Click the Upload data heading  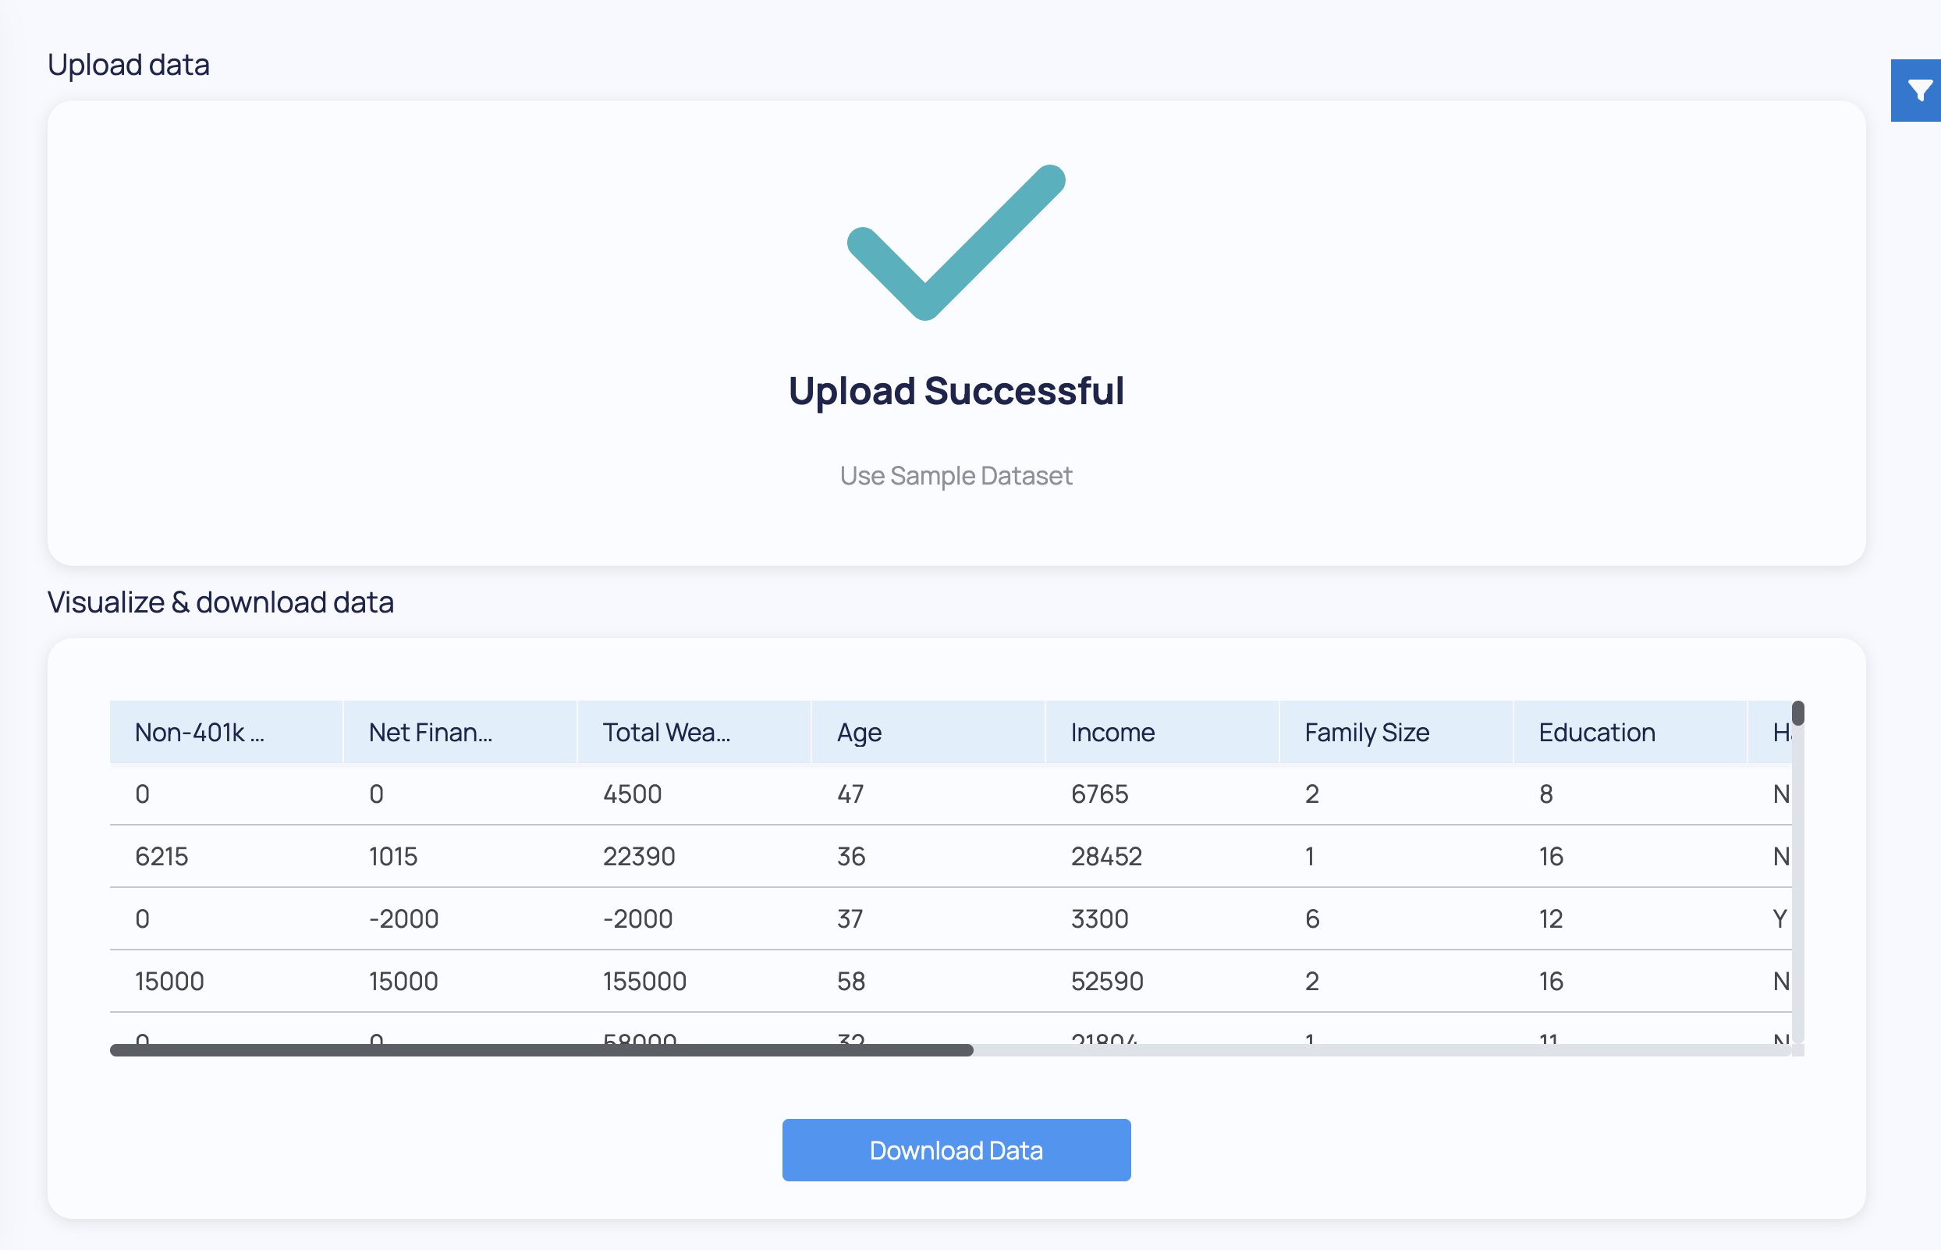128,65
